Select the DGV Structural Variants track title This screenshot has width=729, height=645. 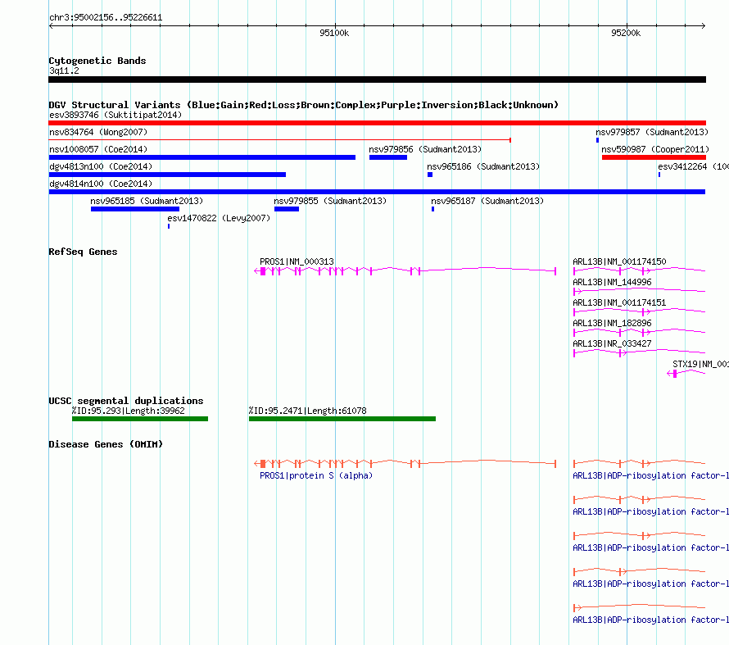pos(303,105)
